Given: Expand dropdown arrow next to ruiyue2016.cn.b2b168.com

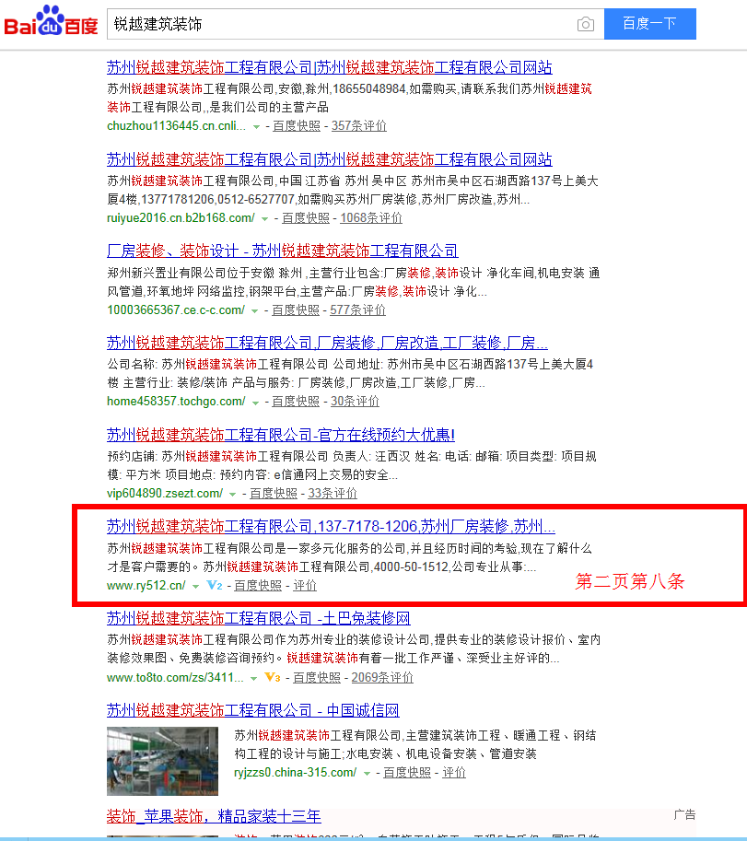Looking at the screenshot, I should (265, 219).
